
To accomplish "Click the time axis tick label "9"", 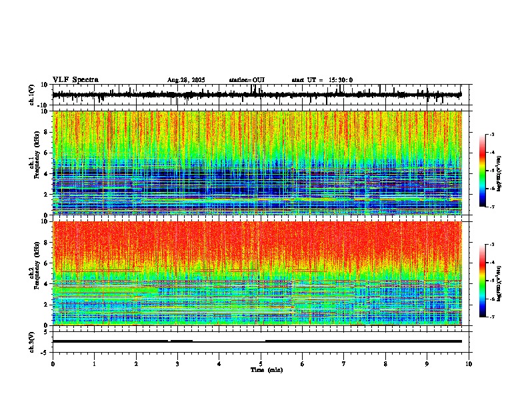I will [x=427, y=364].
